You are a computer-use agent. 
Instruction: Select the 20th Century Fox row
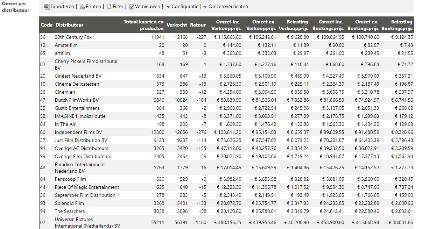[227, 37]
